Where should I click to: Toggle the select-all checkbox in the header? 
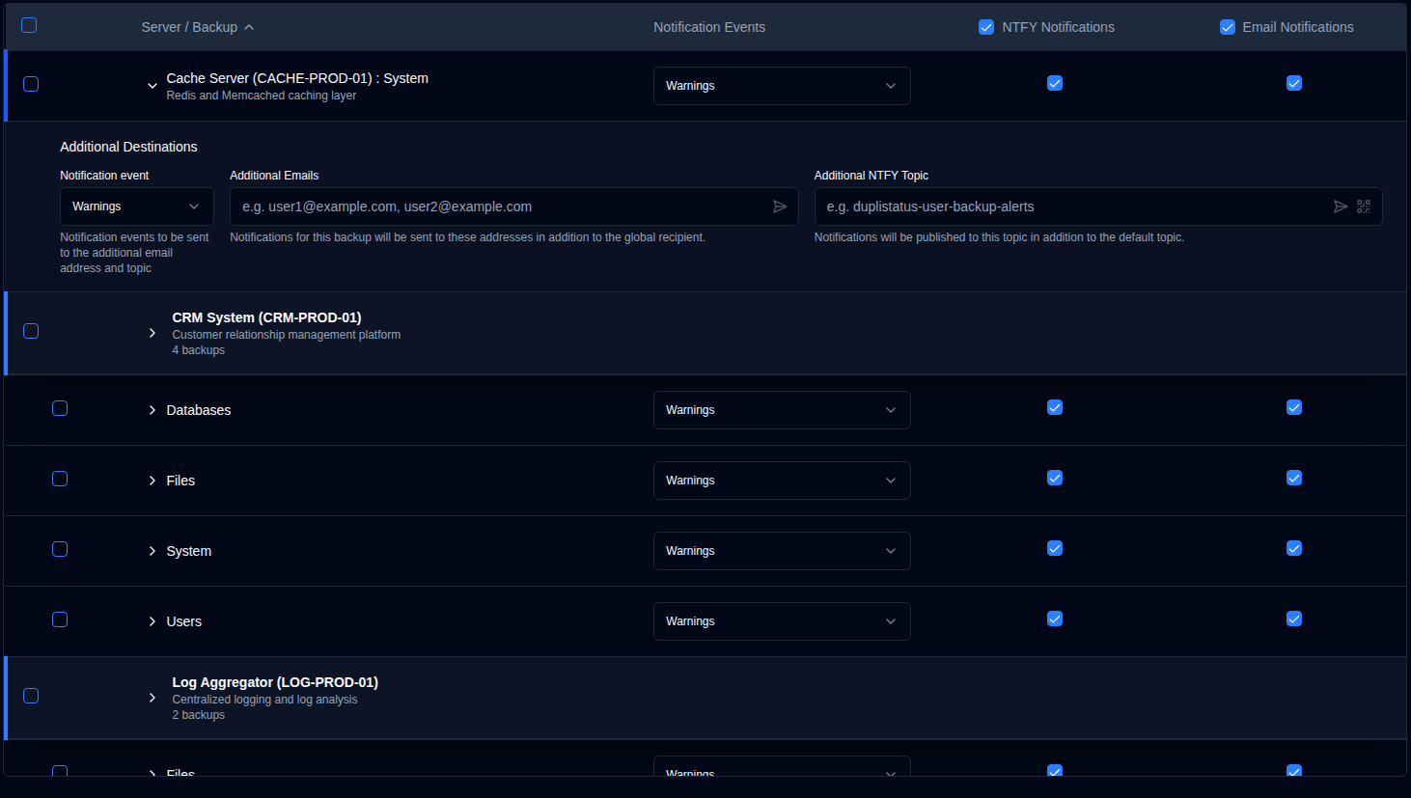28,25
